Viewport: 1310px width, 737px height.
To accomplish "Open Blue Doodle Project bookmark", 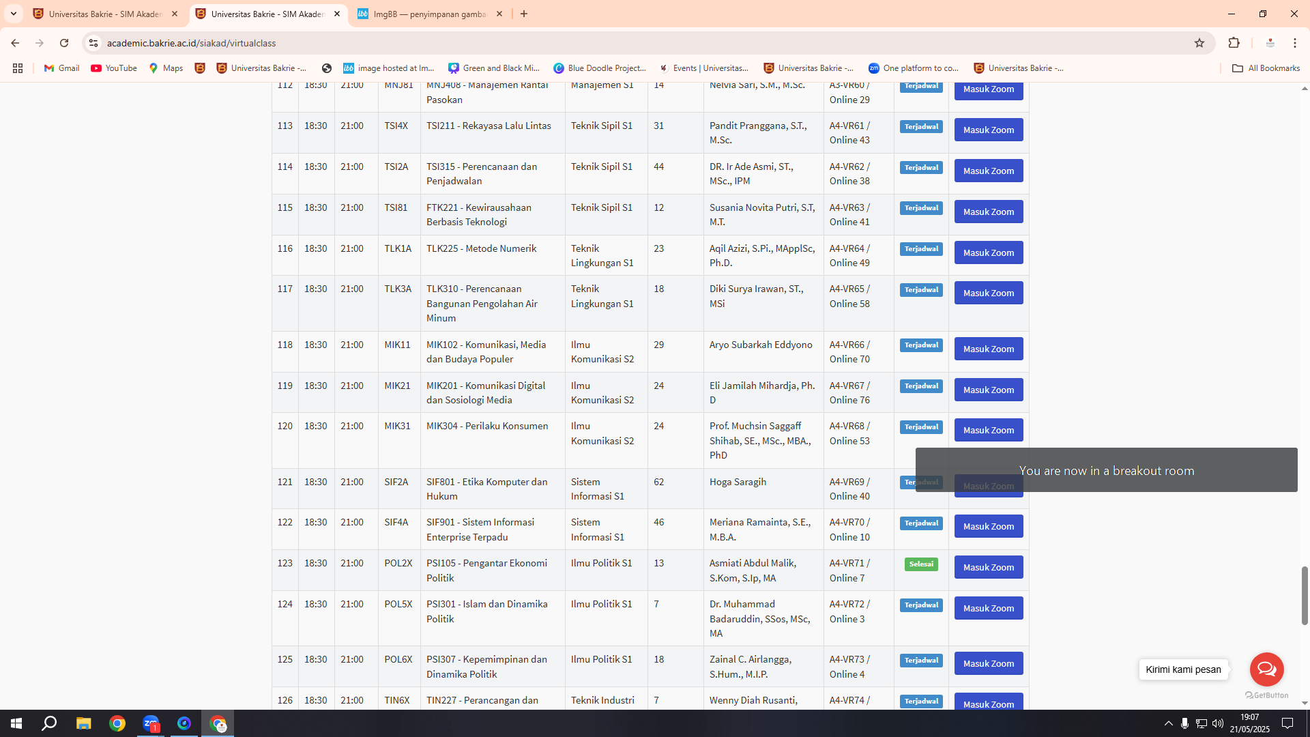I will coord(600,68).
